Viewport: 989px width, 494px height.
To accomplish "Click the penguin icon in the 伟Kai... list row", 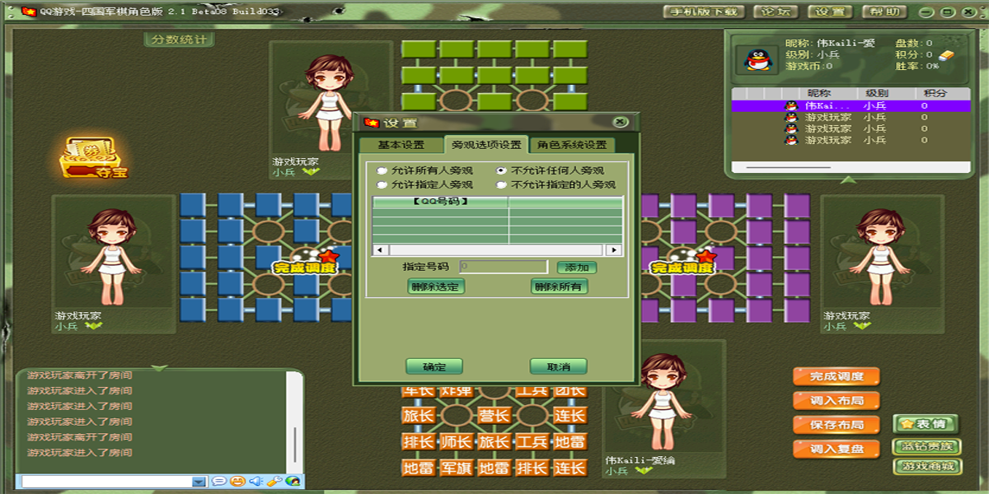I will 791,106.
